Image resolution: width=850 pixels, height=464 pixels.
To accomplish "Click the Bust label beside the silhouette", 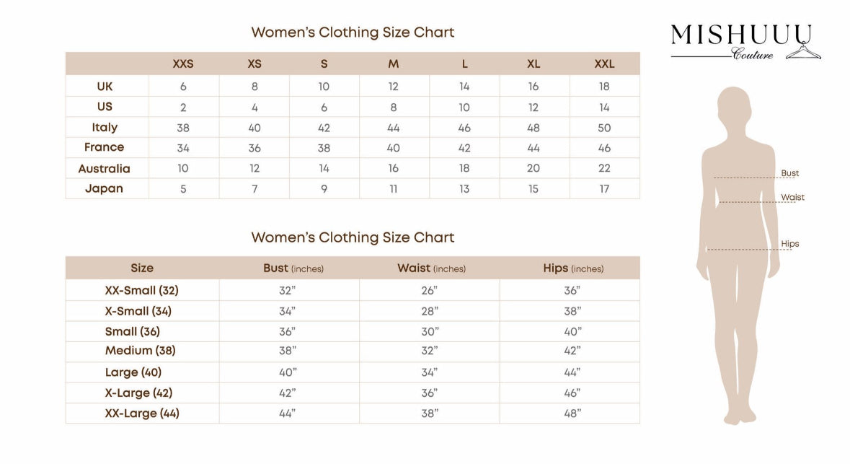I will click(x=790, y=173).
